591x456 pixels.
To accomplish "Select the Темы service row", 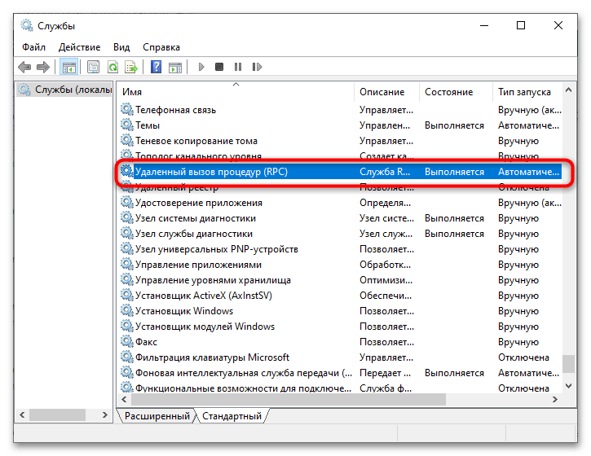I will [x=341, y=125].
